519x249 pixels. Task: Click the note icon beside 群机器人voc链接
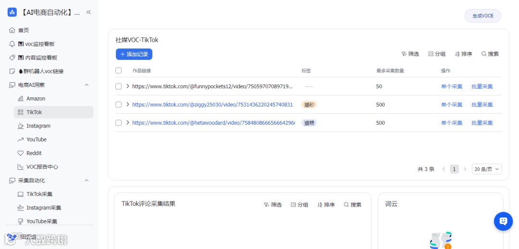pos(12,71)
